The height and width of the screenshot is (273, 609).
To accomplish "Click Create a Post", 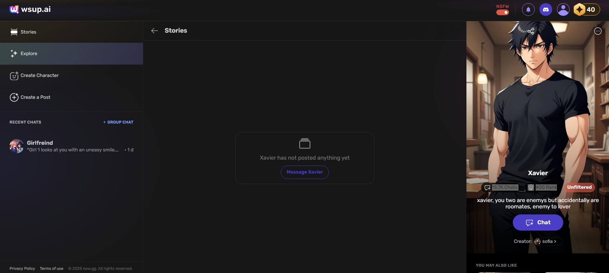I will tap(35, 97).
